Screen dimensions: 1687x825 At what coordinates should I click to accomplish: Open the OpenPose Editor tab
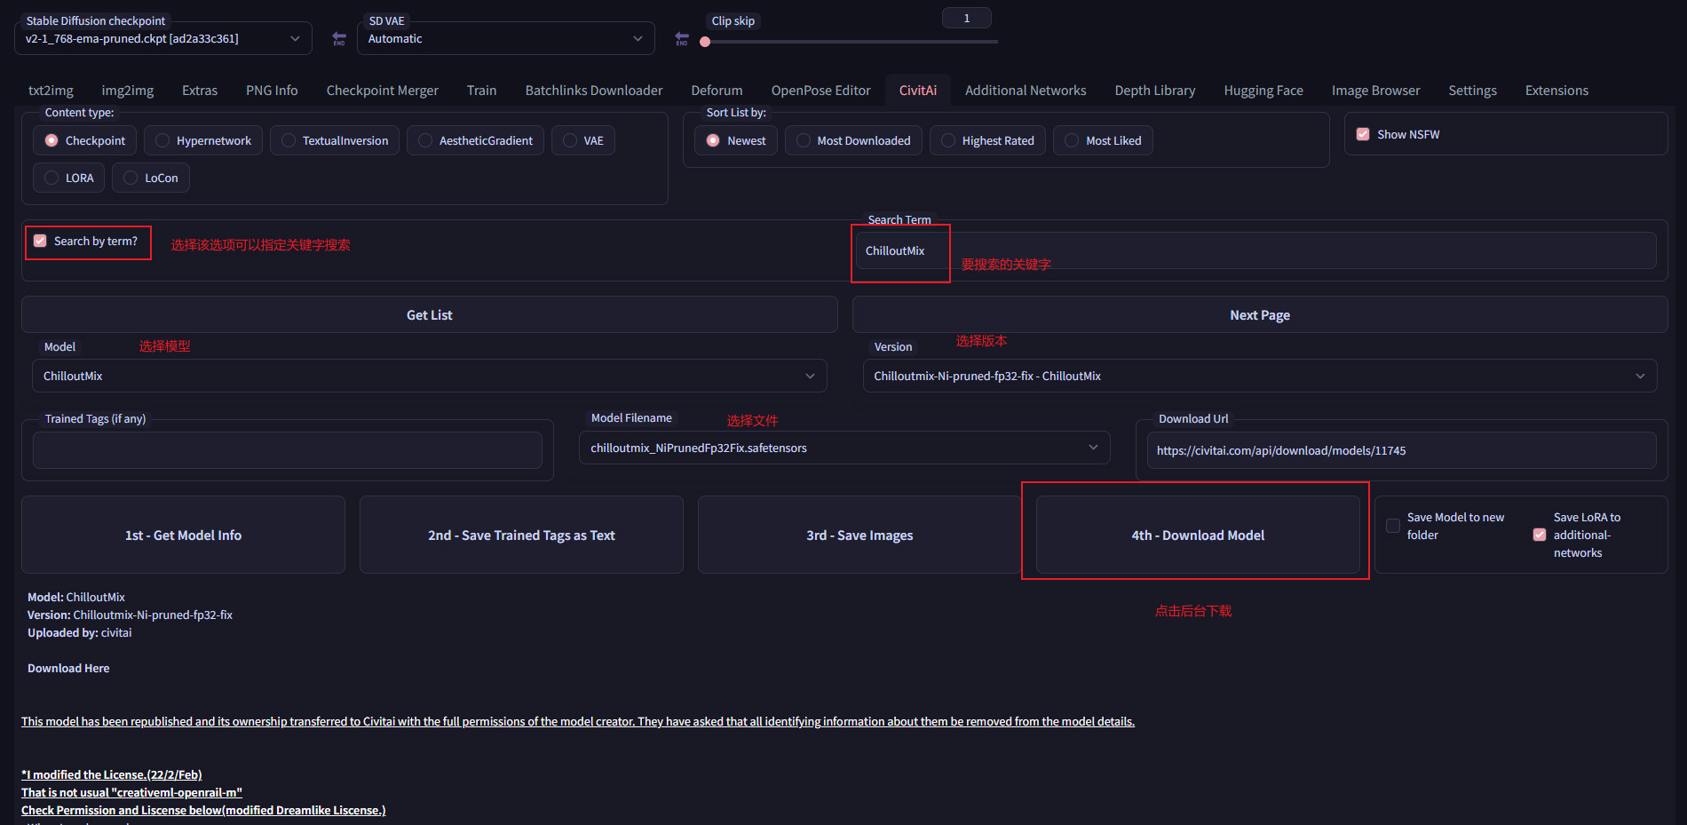tap(820, 91)
